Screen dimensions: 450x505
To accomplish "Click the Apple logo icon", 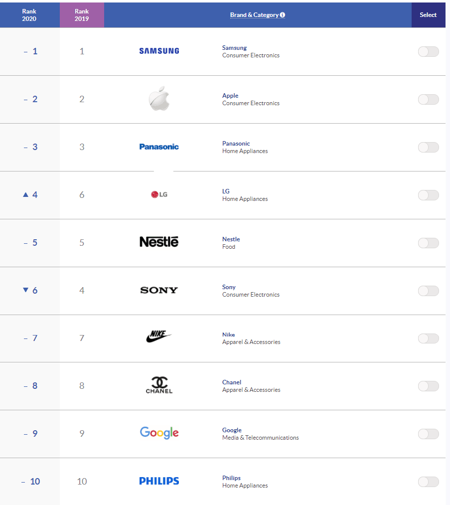I will click(159, 99).
